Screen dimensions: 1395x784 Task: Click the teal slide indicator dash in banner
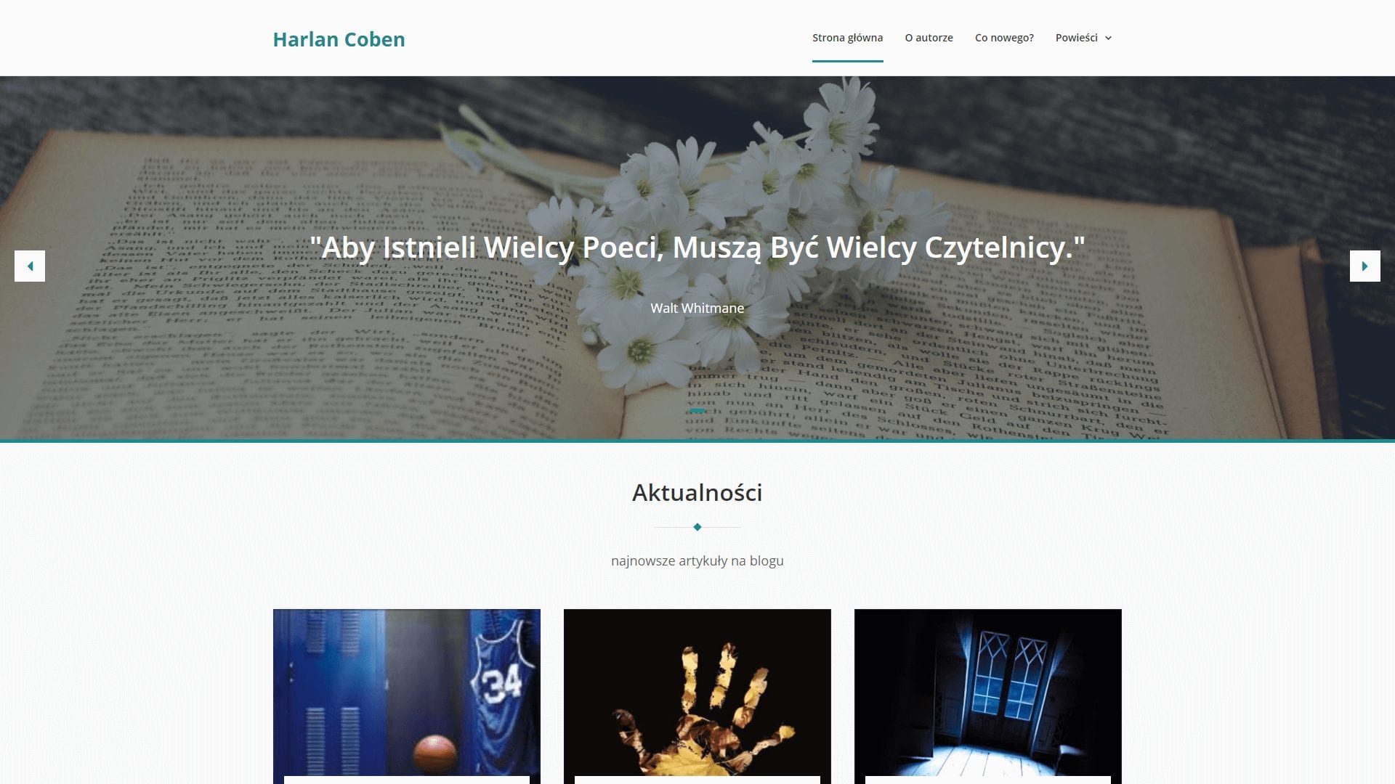(x=697, y=411)
